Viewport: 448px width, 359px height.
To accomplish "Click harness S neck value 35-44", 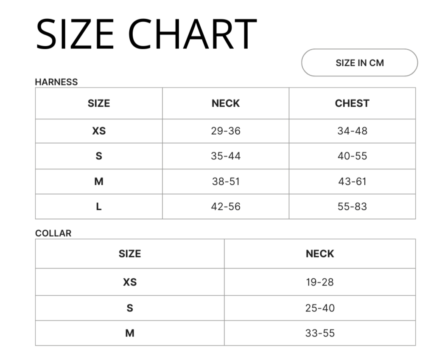I will coord(226,156).
